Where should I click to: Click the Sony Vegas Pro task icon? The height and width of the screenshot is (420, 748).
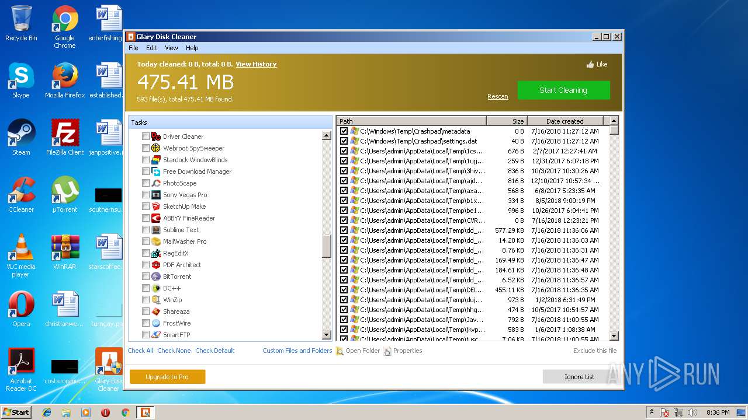(156, 195)
